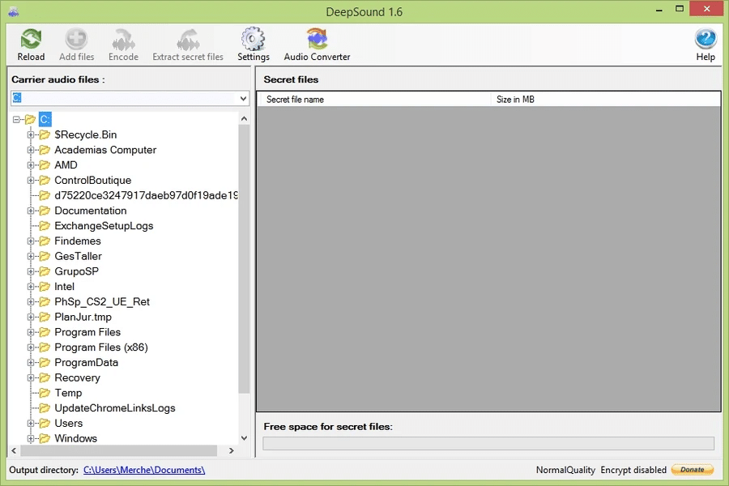Expand the Program Files folder node
This screenshot has width=729, height=486.
[31, 332]
